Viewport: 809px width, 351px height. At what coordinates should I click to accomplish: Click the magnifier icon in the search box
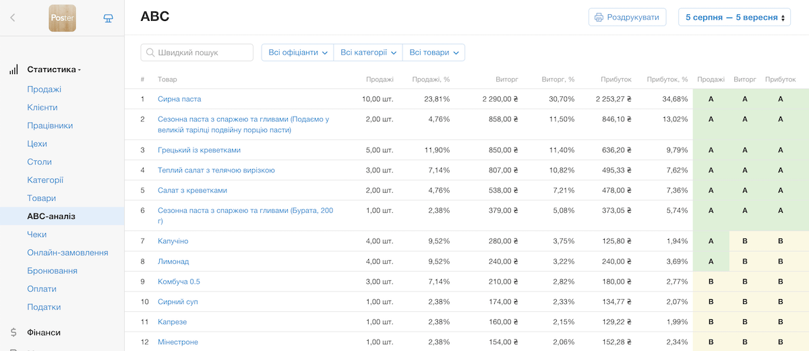pos(150,53)
